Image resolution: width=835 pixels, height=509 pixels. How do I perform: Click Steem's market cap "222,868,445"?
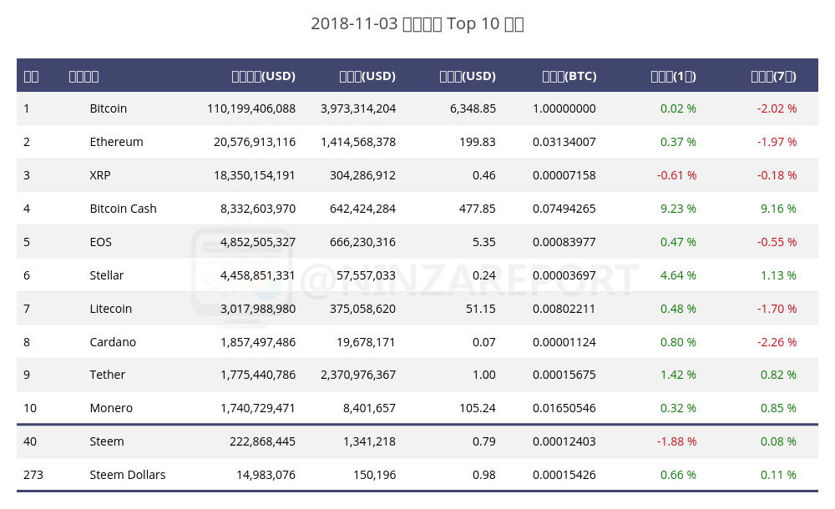262,442
